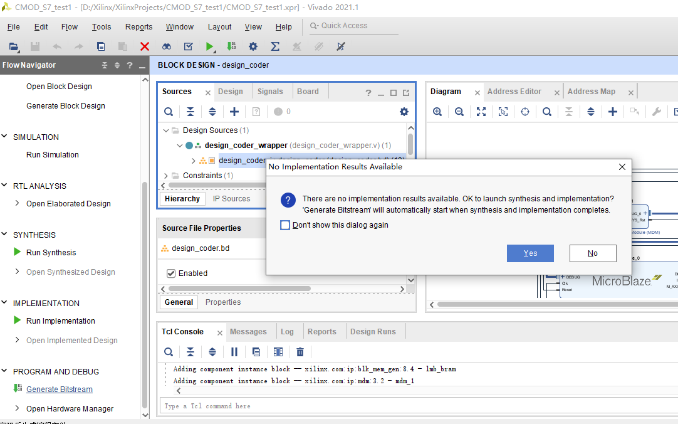Open the Reports menu

[139, 27]
